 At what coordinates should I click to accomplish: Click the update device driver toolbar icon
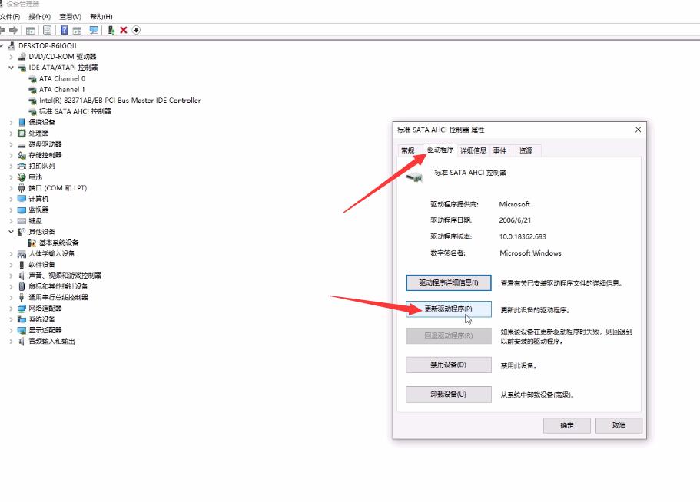coord(111,30)
